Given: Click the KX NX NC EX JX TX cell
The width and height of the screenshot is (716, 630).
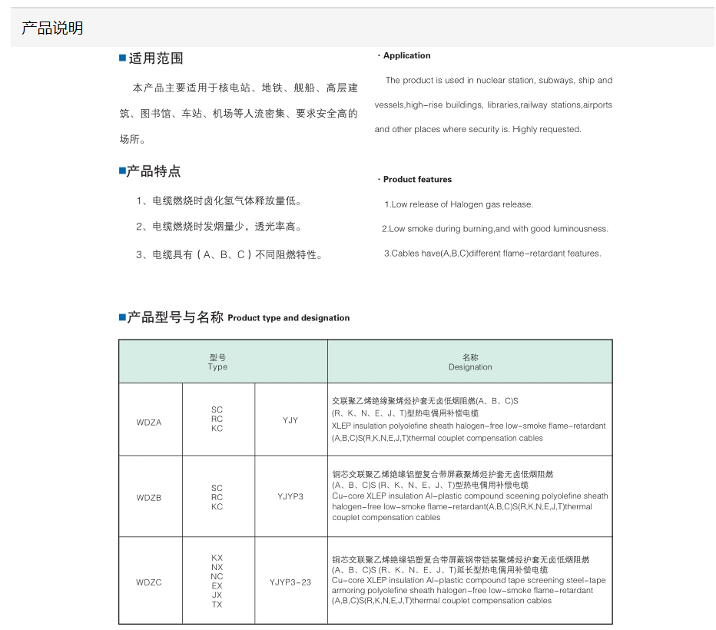Looking at the screenshot, I should (x=217, y=581).
